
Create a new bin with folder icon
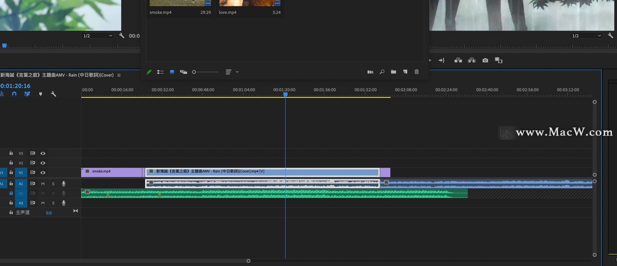click(x=393, y=72)
